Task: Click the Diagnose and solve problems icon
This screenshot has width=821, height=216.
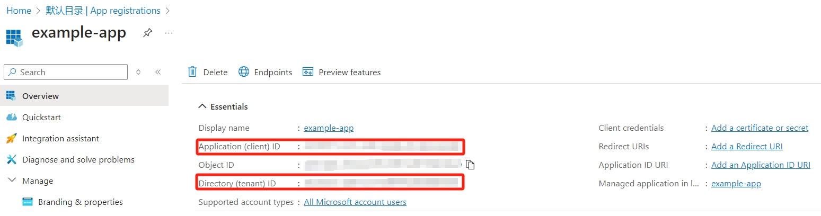Action: (12, 159)
